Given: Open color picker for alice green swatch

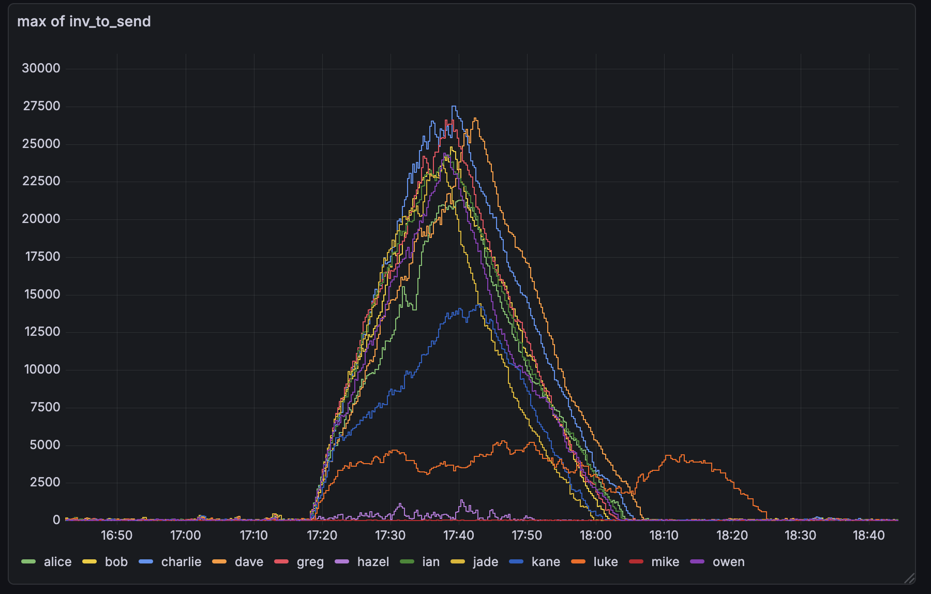Looking at the screenshot, I should 28,562.
